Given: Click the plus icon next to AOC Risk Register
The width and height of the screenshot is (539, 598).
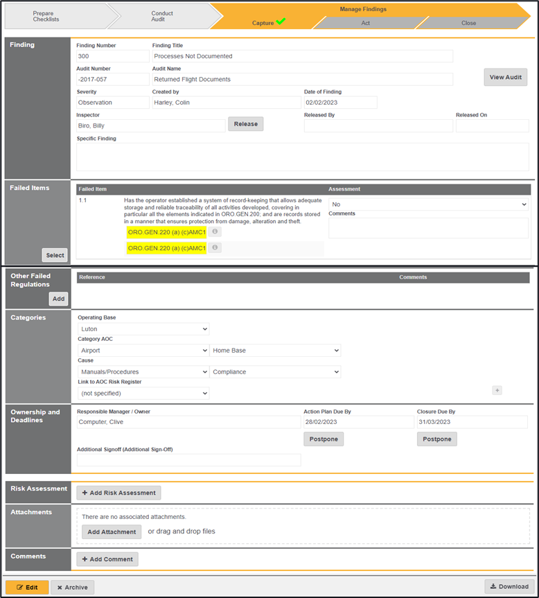Looking at the screenshot, I should [497, 390].
